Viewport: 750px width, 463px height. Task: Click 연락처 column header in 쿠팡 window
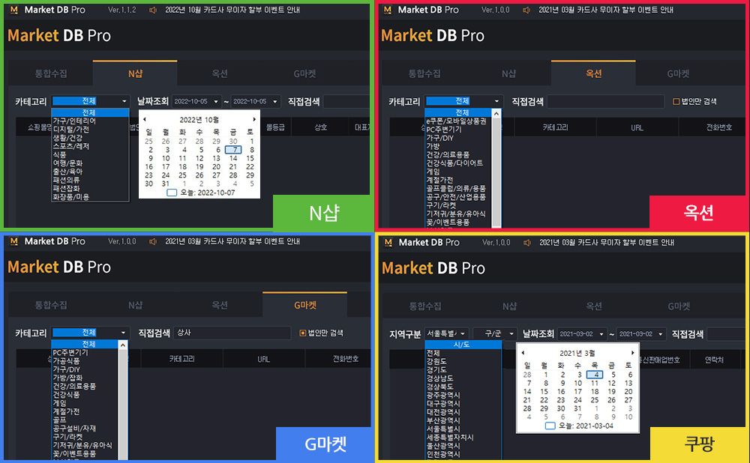pos(714,360)
